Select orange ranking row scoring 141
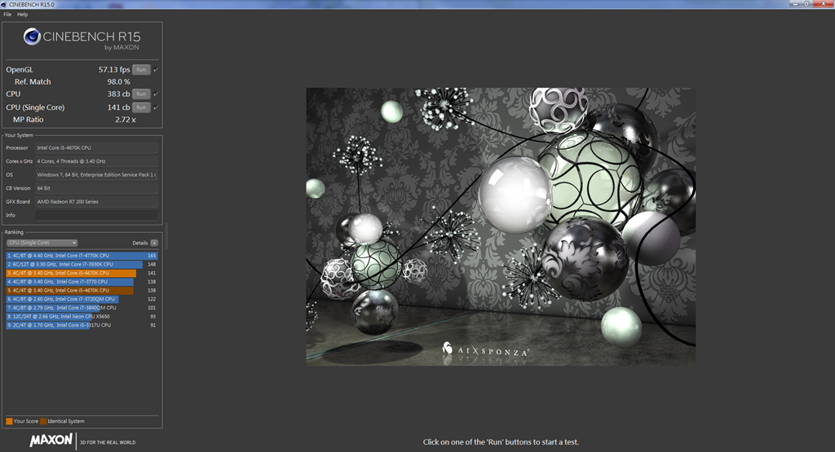The width and height of the screenshot is (835, 452). tap(82, 273)
